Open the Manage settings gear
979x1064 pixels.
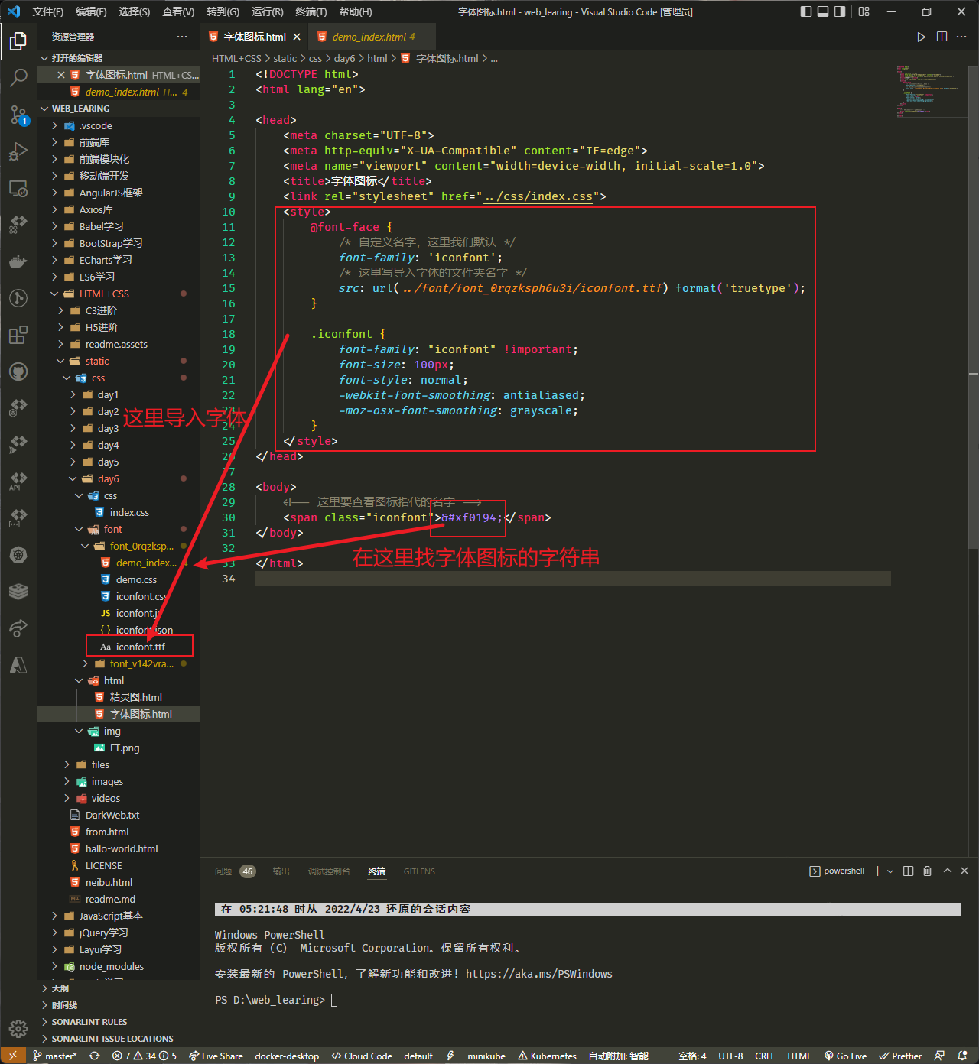coord(18,1028)
